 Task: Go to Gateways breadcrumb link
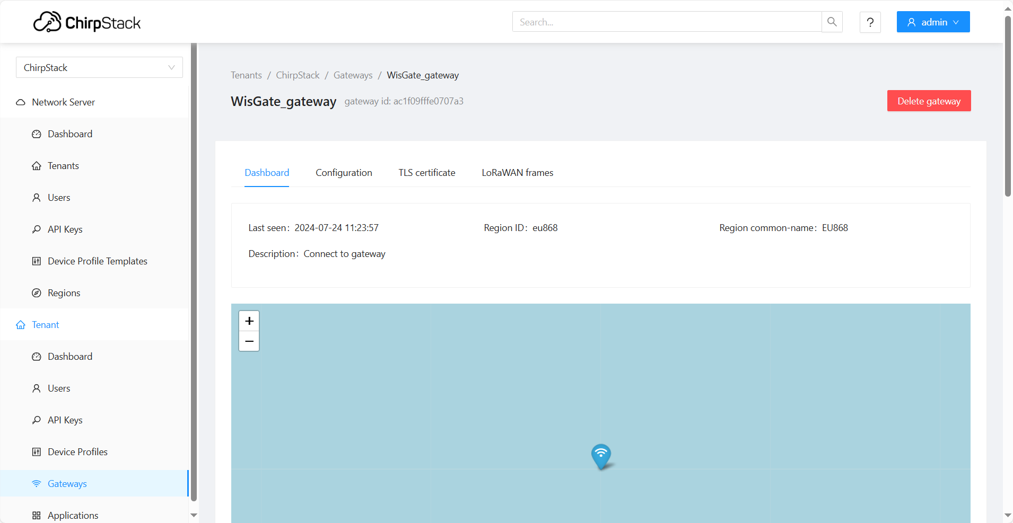[x=353, y=75]
